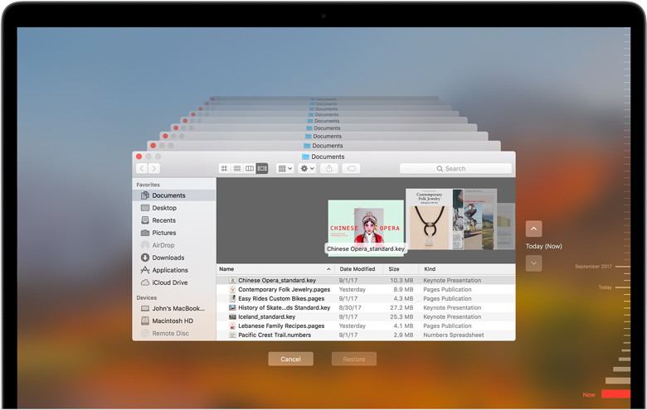647x410 pixels.
Task: Open the gear Action menu
Action: [x=307, y=168]
